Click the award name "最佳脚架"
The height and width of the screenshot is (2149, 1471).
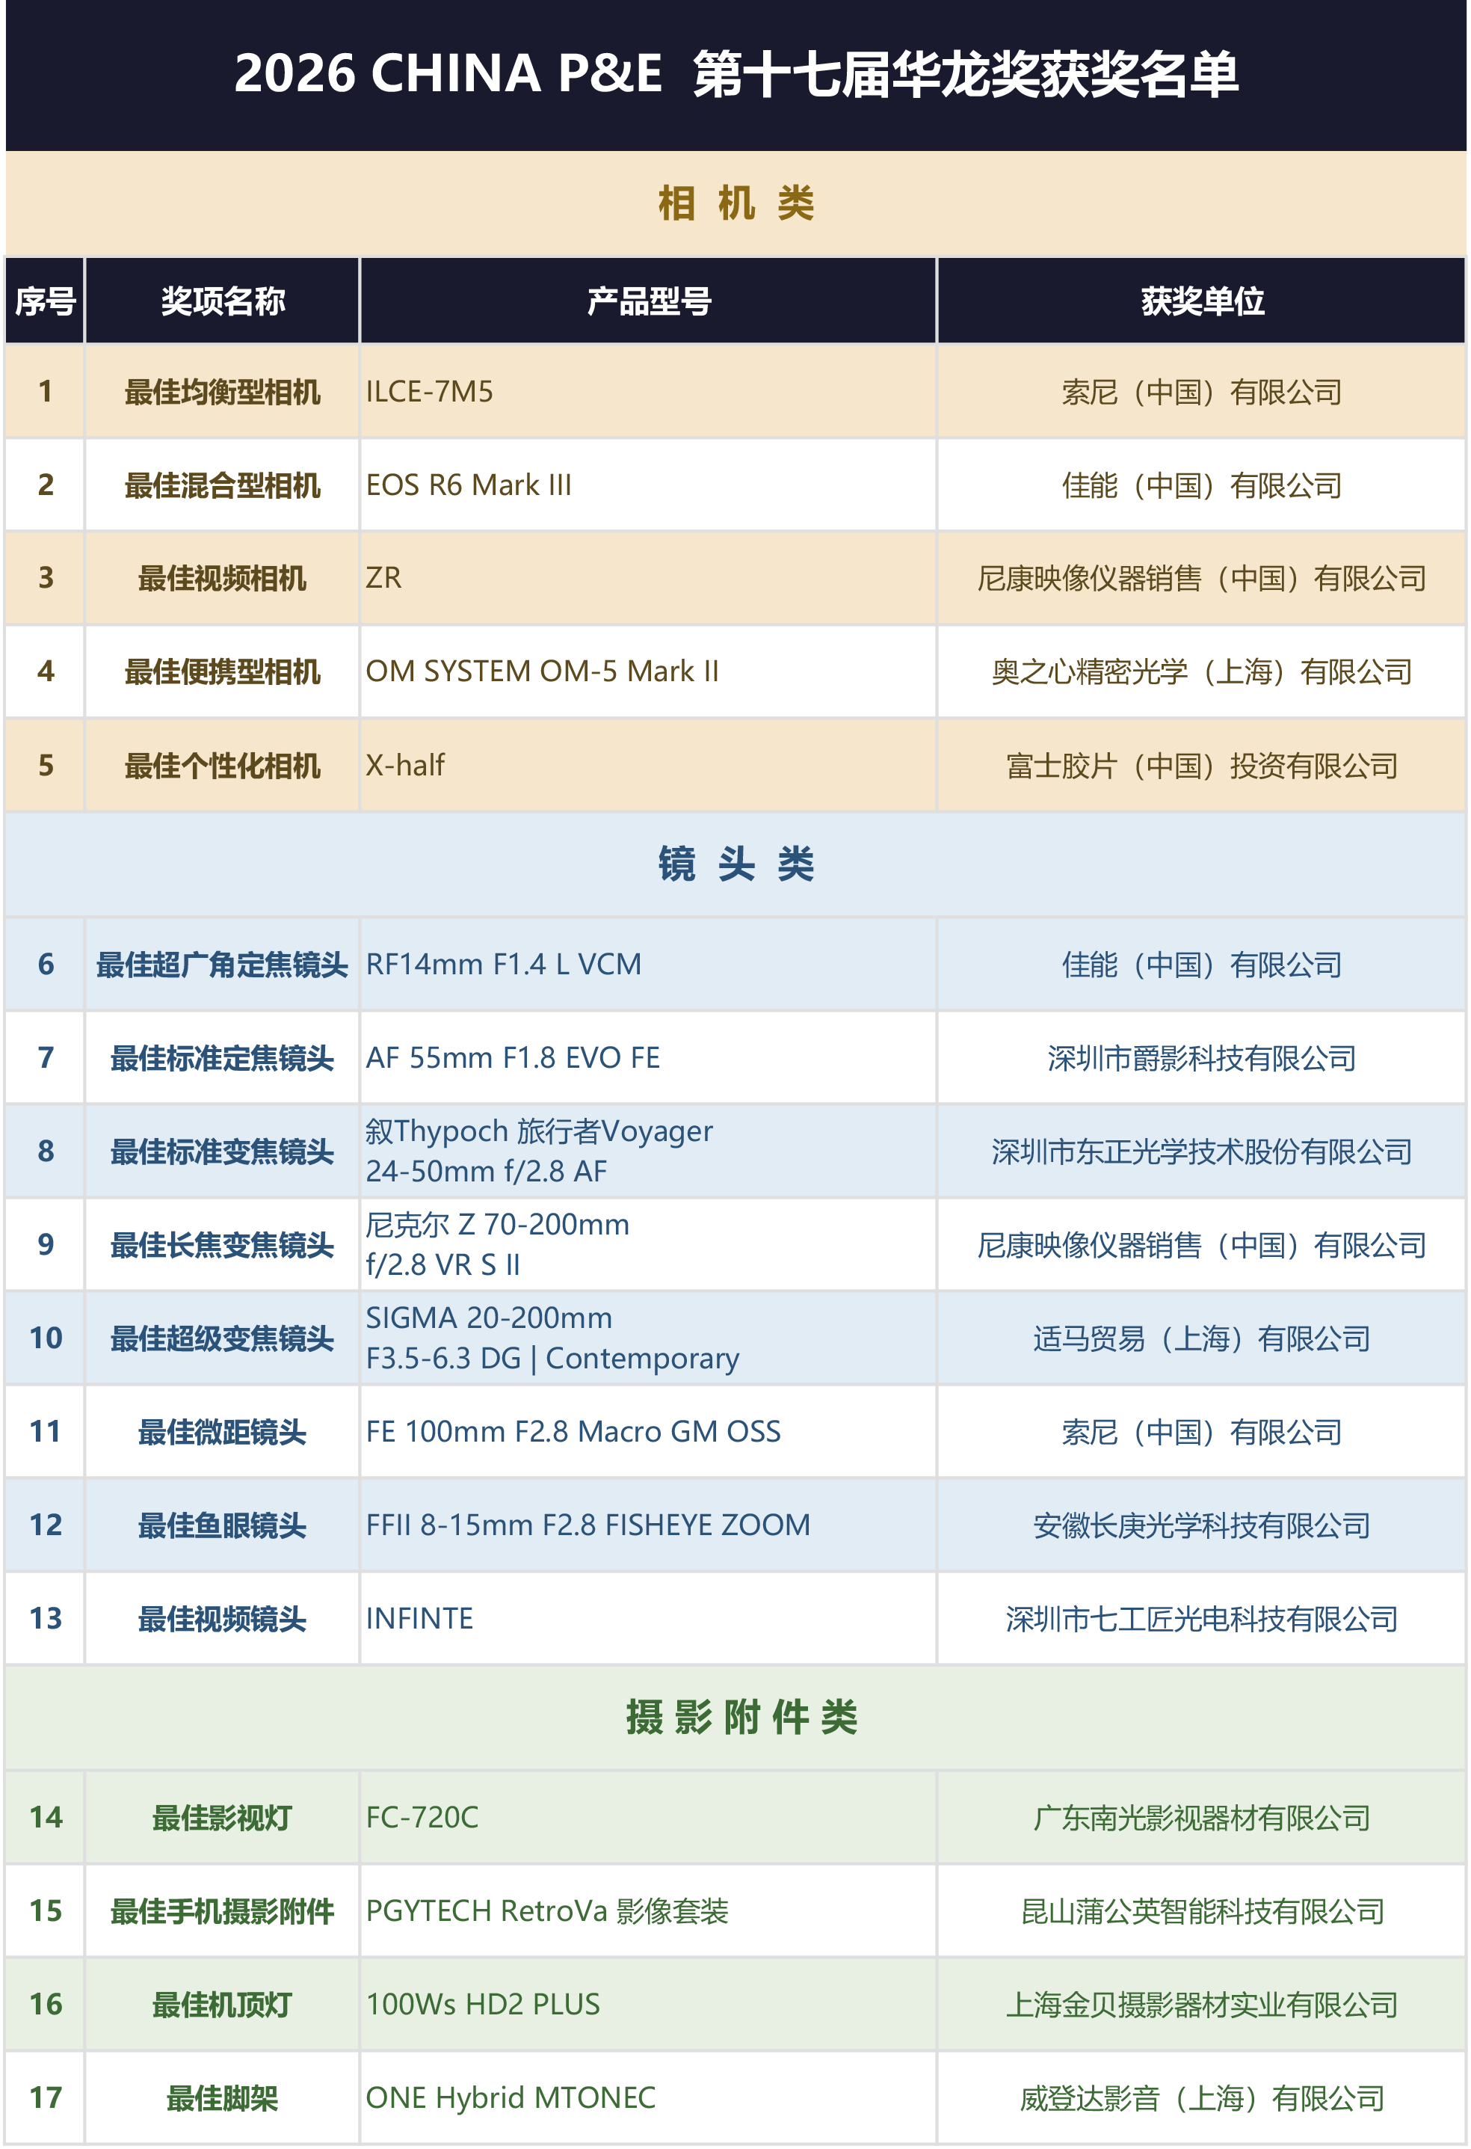pos(223,2099)
